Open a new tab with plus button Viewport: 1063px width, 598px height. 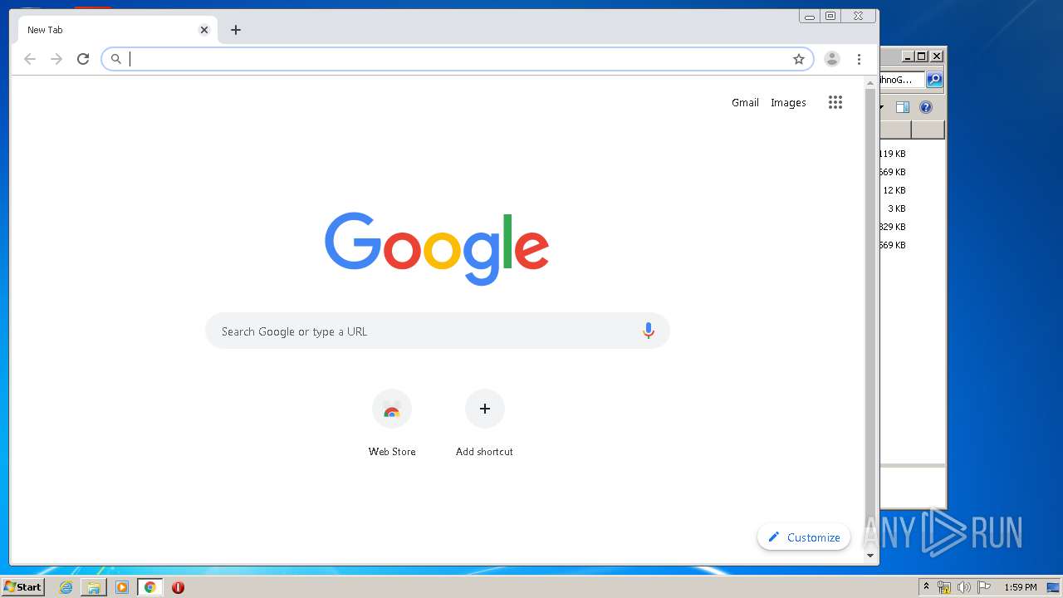tap(236, 30)
